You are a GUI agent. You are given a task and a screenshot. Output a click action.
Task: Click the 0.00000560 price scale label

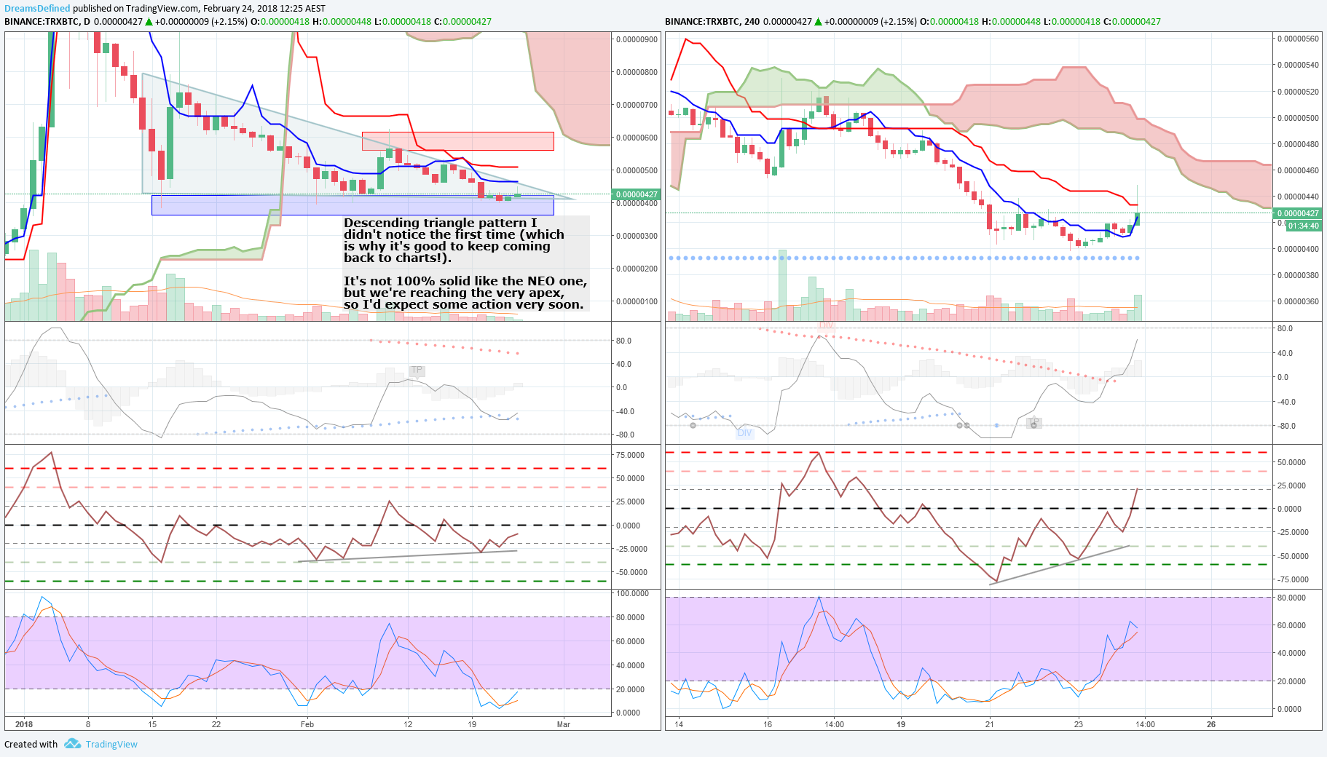1299,39
